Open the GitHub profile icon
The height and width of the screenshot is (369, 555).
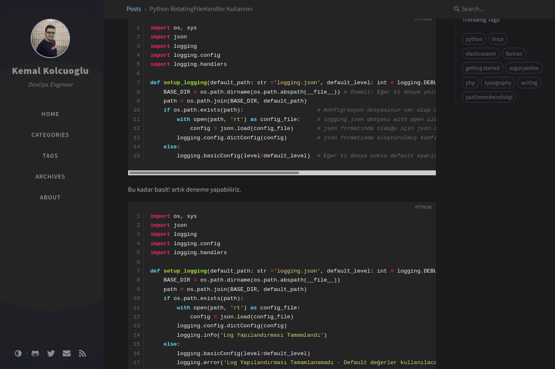(36, 353)
